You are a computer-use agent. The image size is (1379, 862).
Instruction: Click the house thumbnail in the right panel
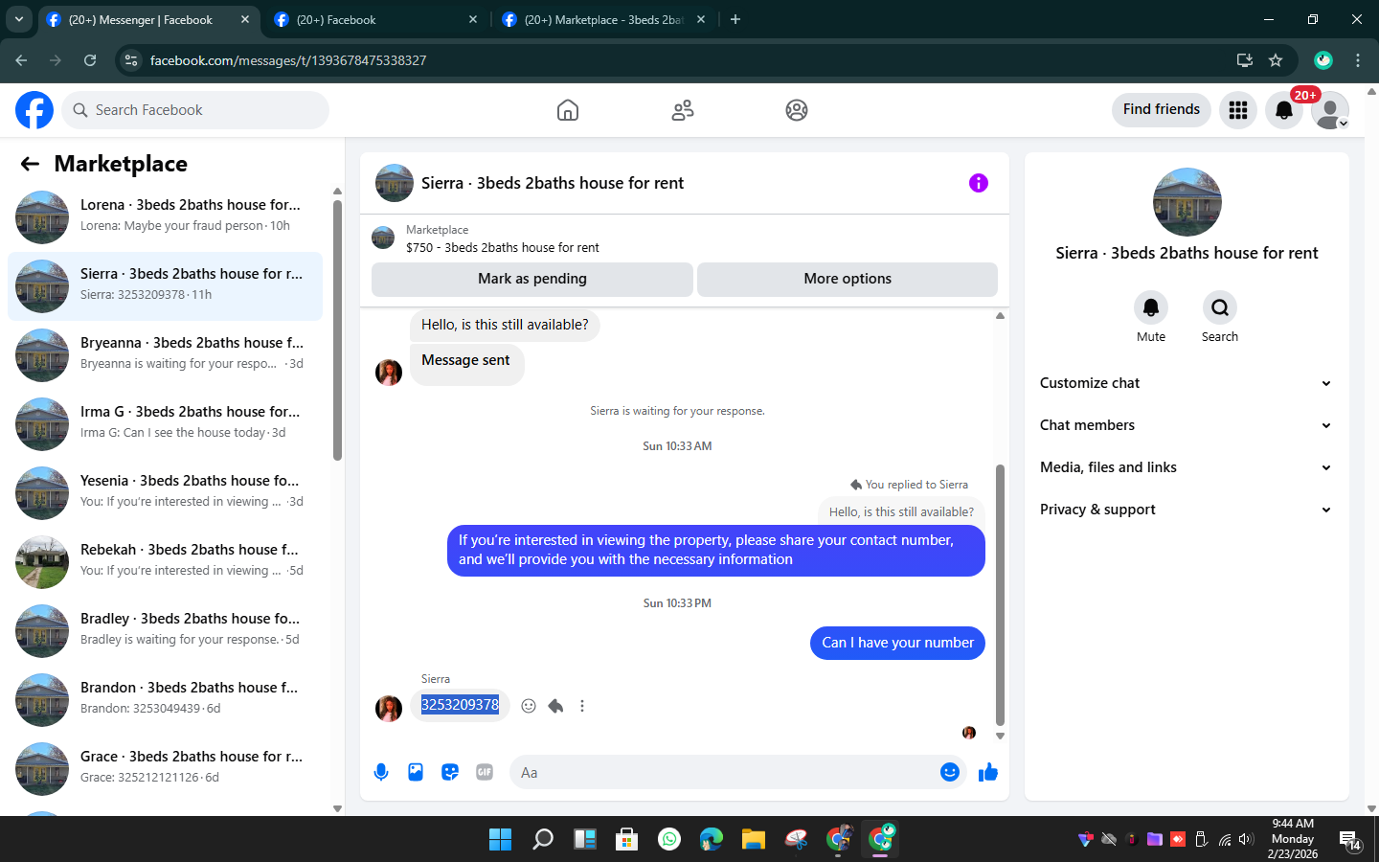(x=1187, y=202)
